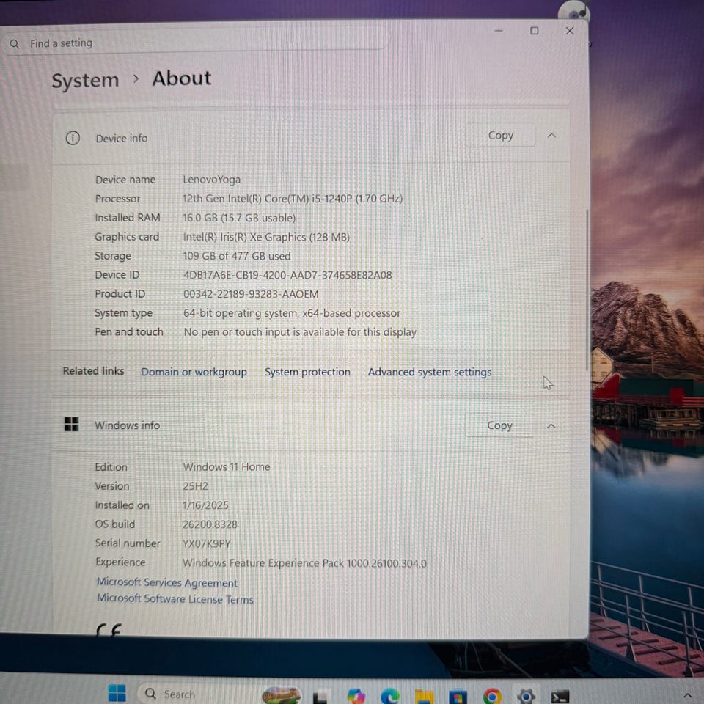Go back to System in the breadcrumb
704x704 pixels.
coord(85,81)
